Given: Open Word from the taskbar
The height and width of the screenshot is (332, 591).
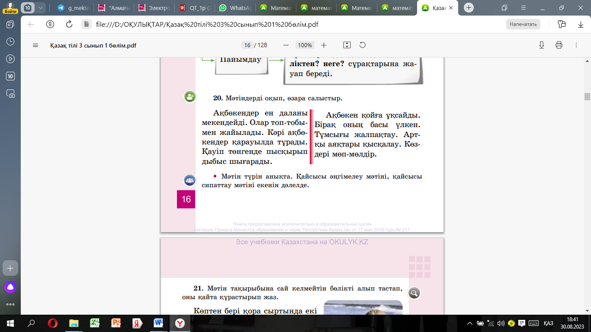Looking at the screenshot, I should [x=158, y=323].
